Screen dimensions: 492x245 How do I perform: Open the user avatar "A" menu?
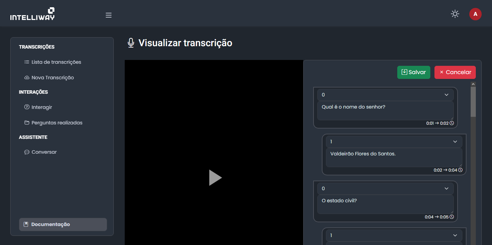point(475,14)
